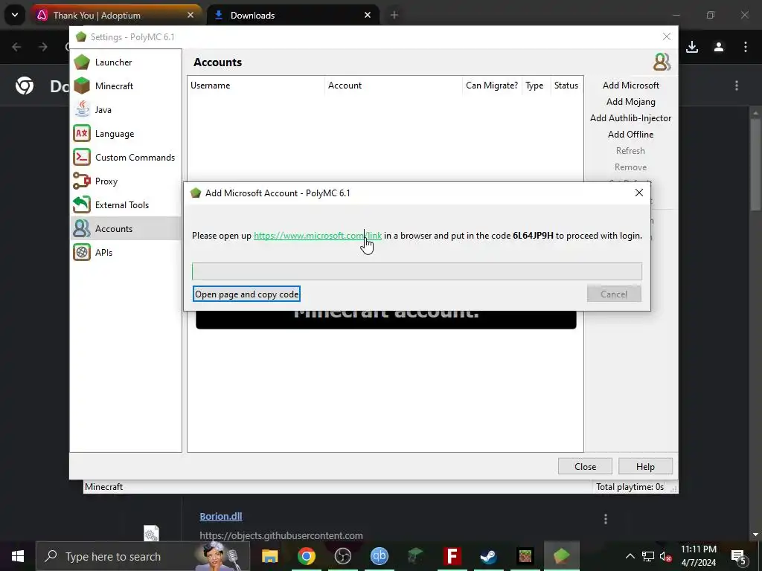Click the Account column header
This screenshot has height=571, width=762.
[394, 86]
